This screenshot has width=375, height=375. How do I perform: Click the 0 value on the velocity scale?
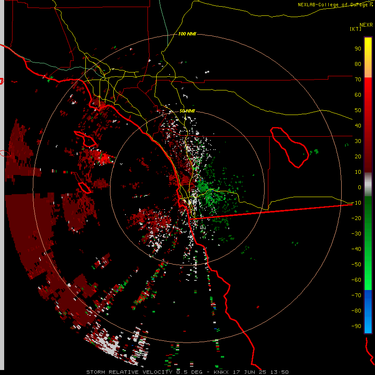[x=360, y=187]
